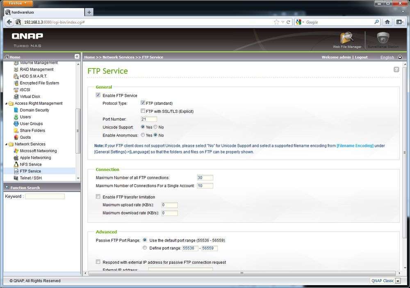Click the search magnifier icon in Google box

tap(376, 22)
